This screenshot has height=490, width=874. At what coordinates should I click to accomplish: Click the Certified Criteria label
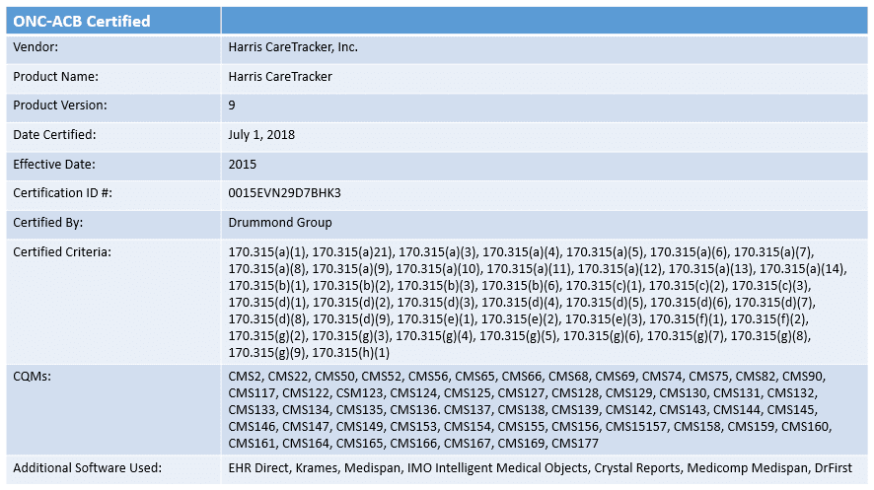(62, 252)
